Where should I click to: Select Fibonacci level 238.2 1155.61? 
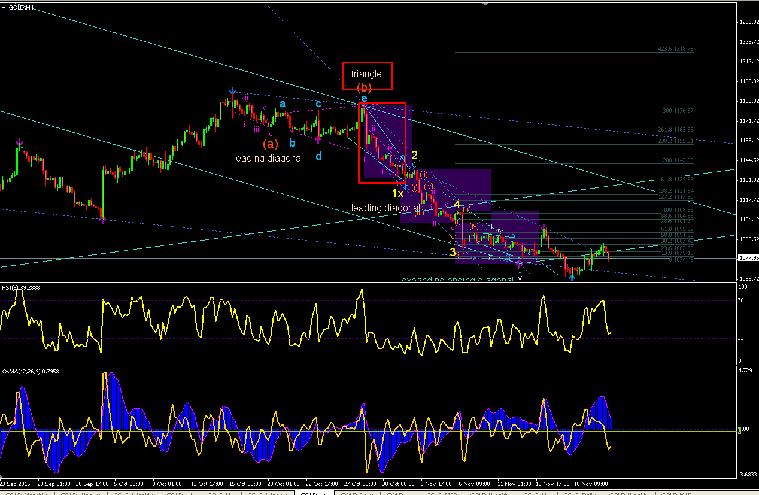tap(676, 141)
